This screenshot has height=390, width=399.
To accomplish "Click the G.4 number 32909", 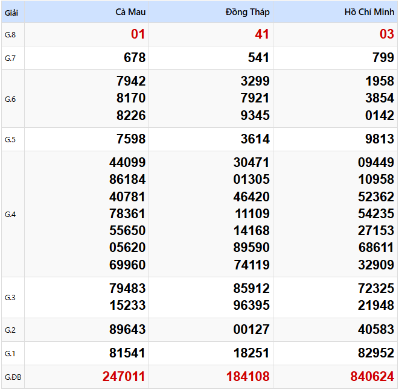I will [x=376, y=265].
